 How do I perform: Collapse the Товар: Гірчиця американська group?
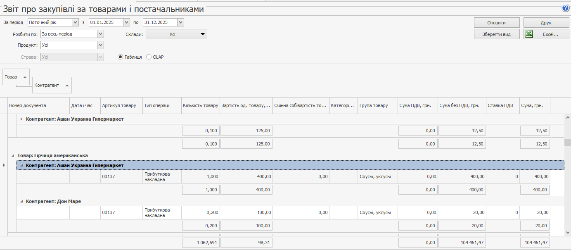[13, 155]
